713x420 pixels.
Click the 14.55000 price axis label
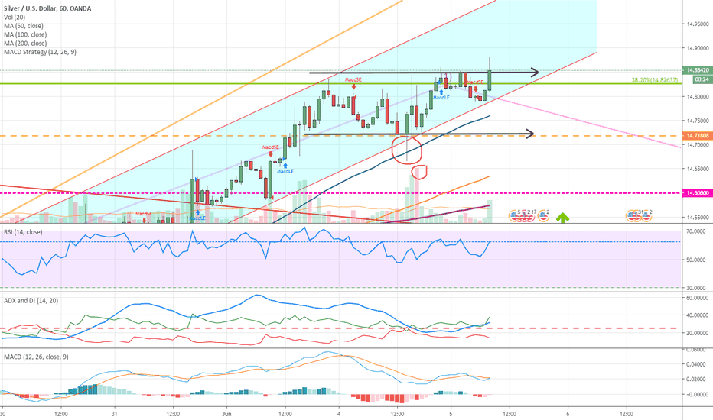click(x=698, y=217)
